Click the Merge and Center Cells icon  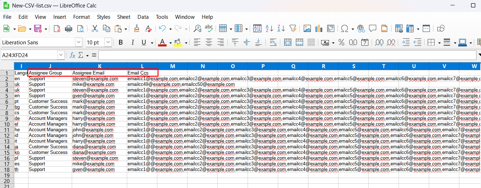(288, 43)
